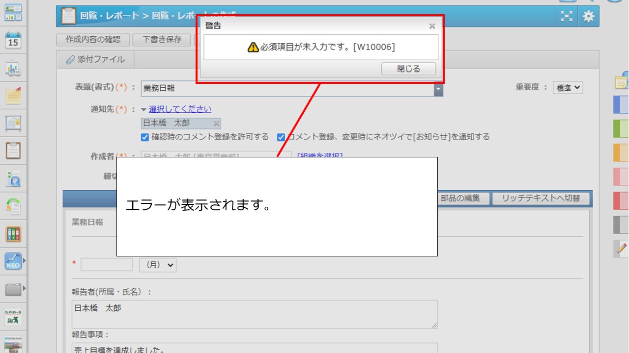Image resolution: width=629 pixels, height=353 pixels.
Task: Click the 選択してください link
Action: (x=180, y=109)
